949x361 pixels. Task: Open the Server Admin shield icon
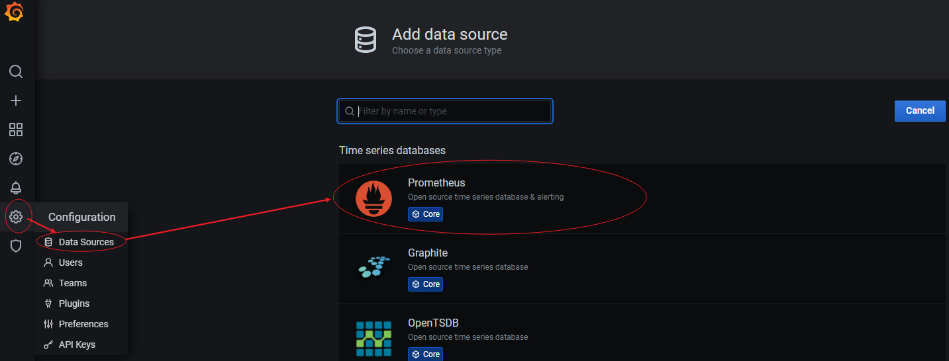point(16,246)
